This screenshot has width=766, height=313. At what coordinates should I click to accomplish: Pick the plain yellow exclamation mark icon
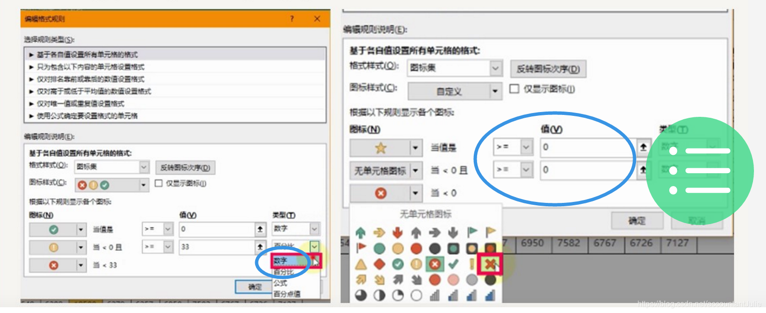(472, 264)
